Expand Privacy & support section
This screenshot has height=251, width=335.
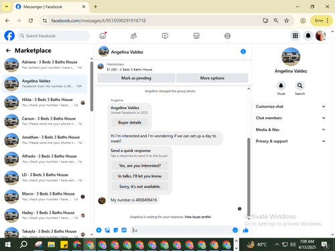(x=291, y=141)
